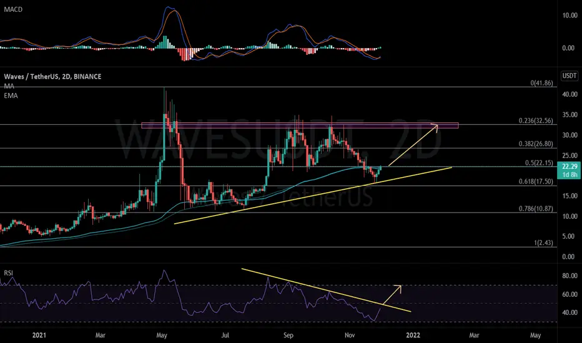Click the MA indicator label
The width and height of the screenshot is (582, 343).
[x=9, y=86]
